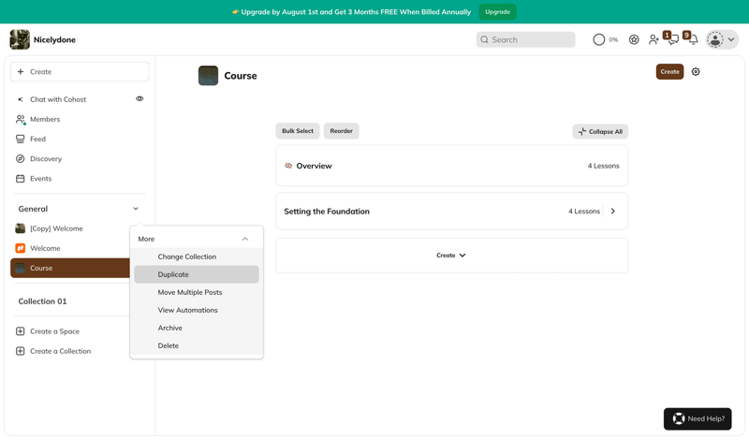749x440 pixels.
Task: Go to Members page
Action: coord(44,119)
